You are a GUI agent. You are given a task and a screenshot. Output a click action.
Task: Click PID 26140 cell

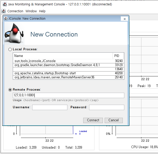click(119, 77)
